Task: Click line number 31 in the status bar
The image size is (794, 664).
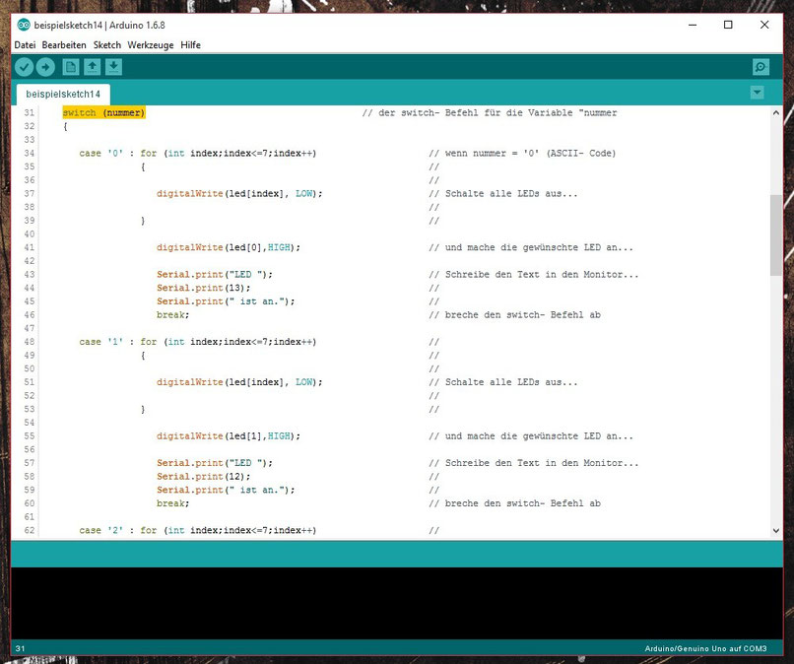Action: 21,648
